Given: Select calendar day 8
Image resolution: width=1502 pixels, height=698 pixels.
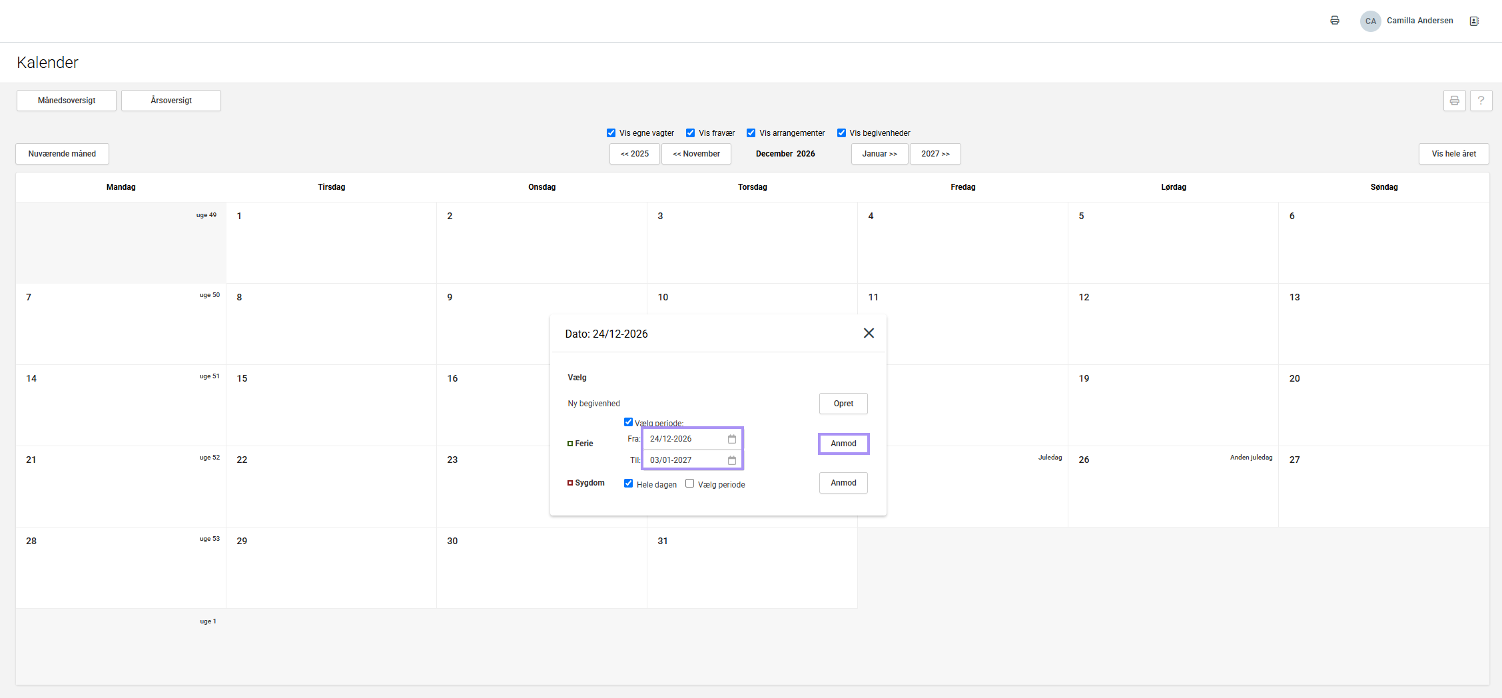Looking at the screenshot, I should pyautogui.click(x=331, y=324).
